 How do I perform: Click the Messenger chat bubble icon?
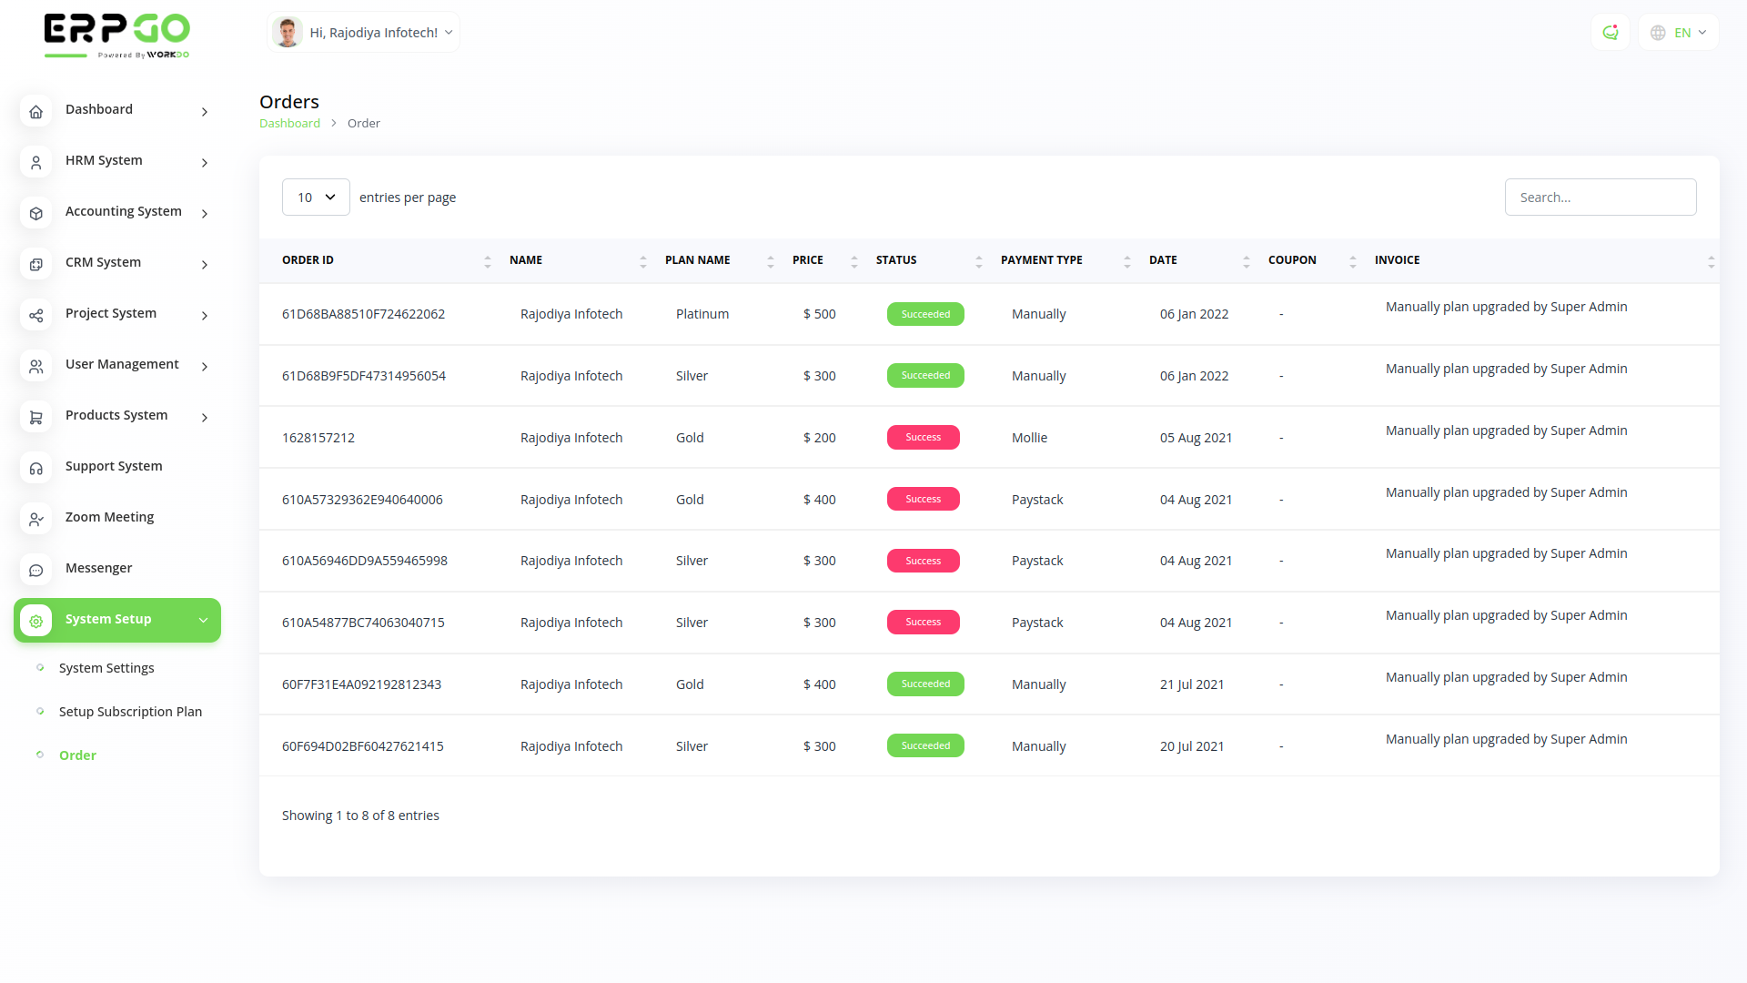35,570
